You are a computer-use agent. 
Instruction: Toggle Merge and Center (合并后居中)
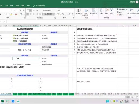click(x=48, y=14)
